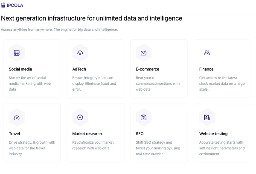Viewport: 256px width, 174px height.
Task: Select the SEO card heading
Action: [140, 134]
